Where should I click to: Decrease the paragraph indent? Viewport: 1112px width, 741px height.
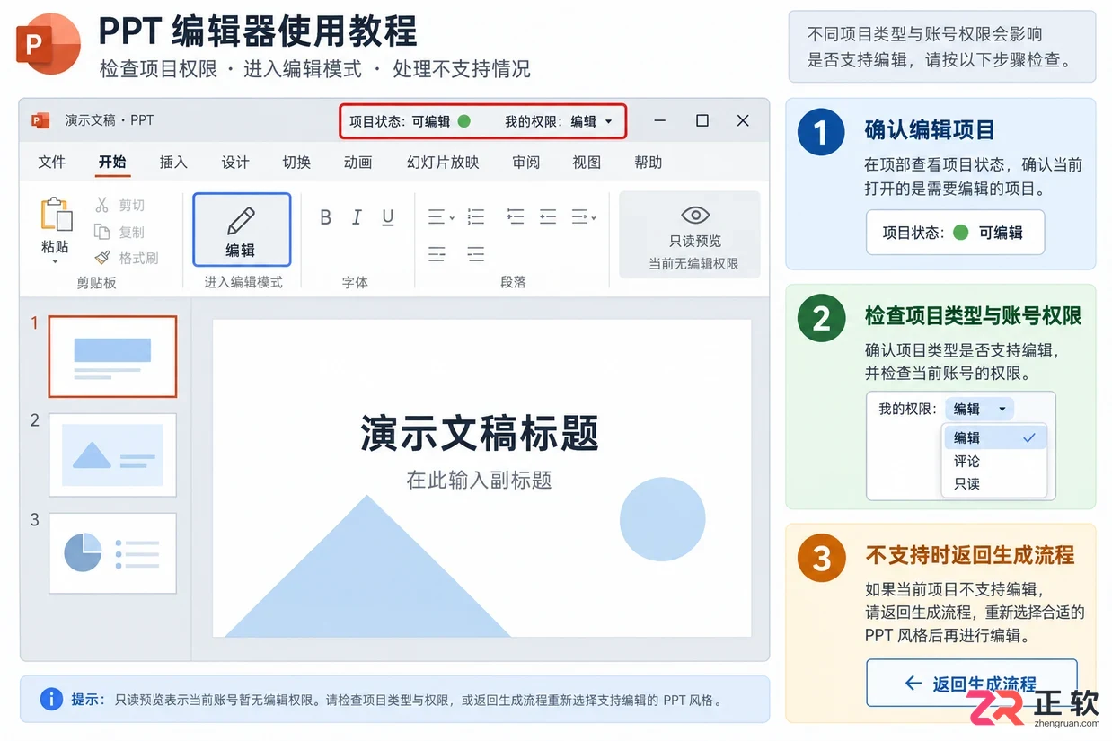(516, 216)
